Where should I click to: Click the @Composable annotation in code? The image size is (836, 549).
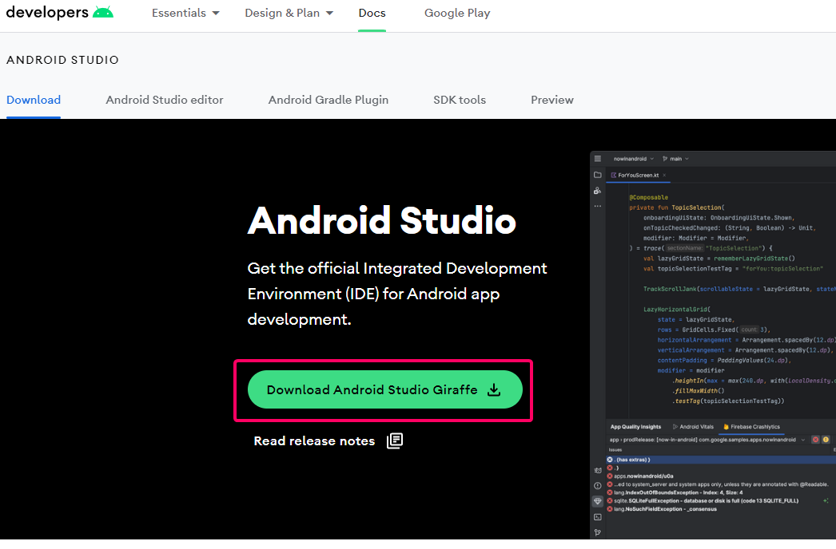(x=648, y=197)
